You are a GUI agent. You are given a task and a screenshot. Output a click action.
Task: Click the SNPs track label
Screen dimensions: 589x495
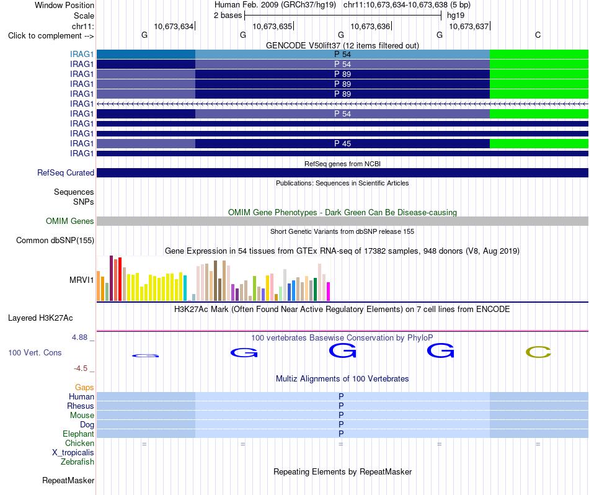[x=84, y=202]
